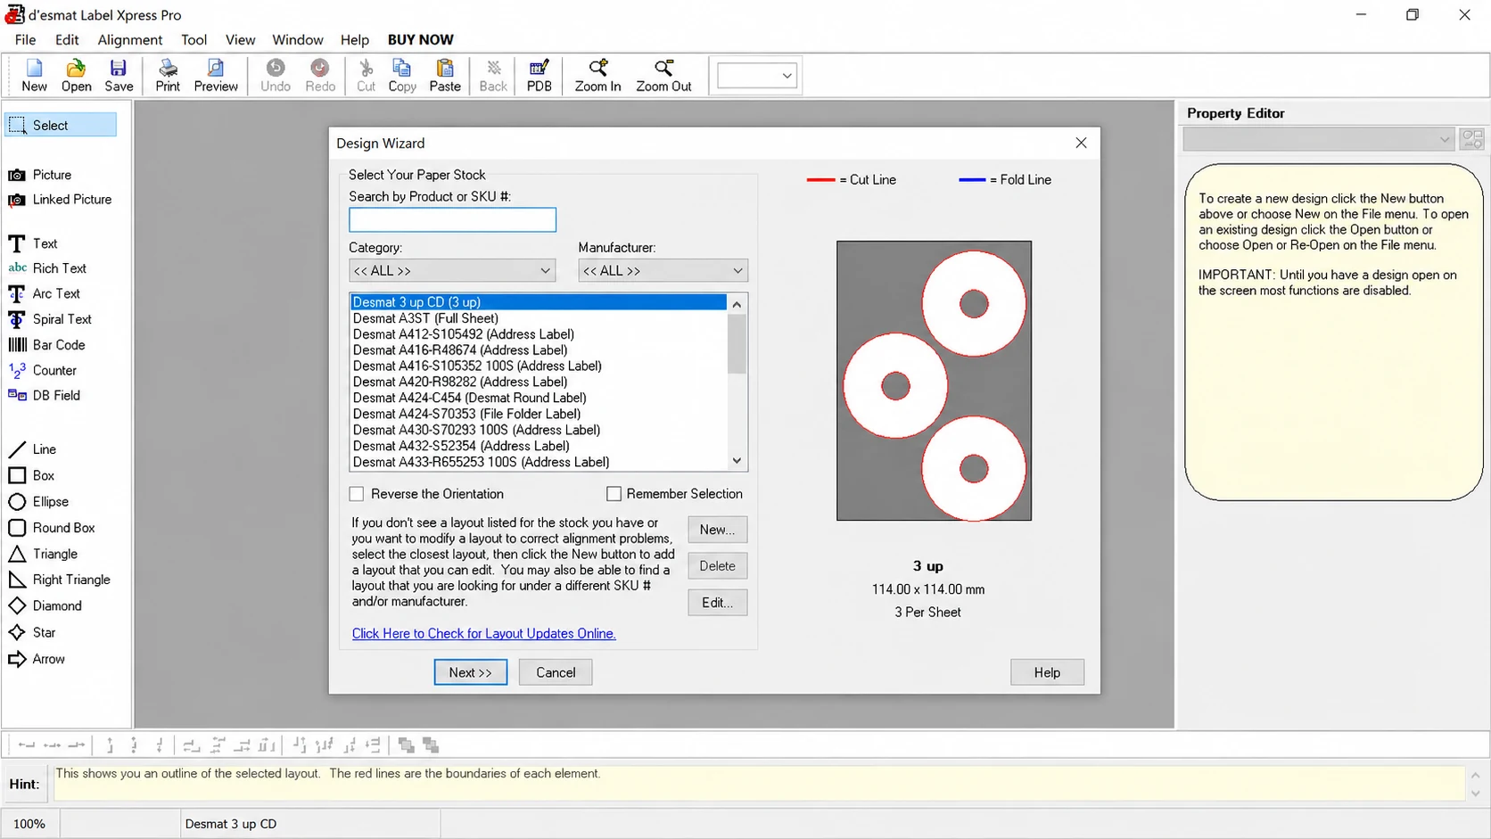Select the Diamond shape tool
Viewport: 1491px width, 839px height.
pos(45,605)
